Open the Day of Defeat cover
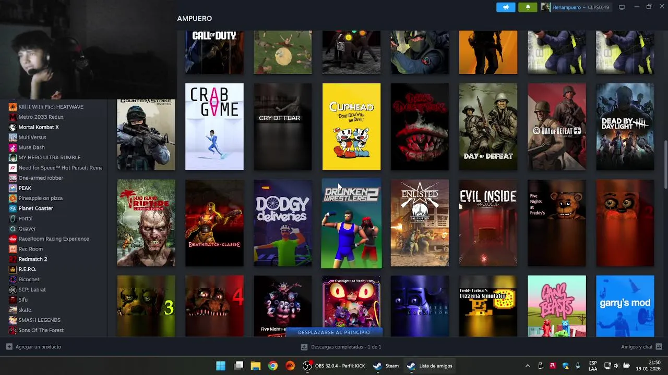This screenshot has height=375, width=668. (x=488, y=127)
